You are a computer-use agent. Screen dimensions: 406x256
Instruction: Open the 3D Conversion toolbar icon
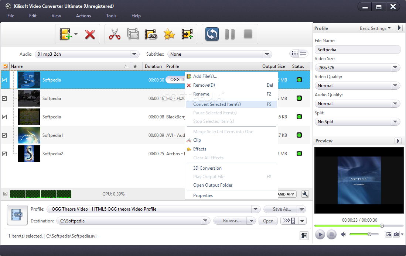coord(151,34)
